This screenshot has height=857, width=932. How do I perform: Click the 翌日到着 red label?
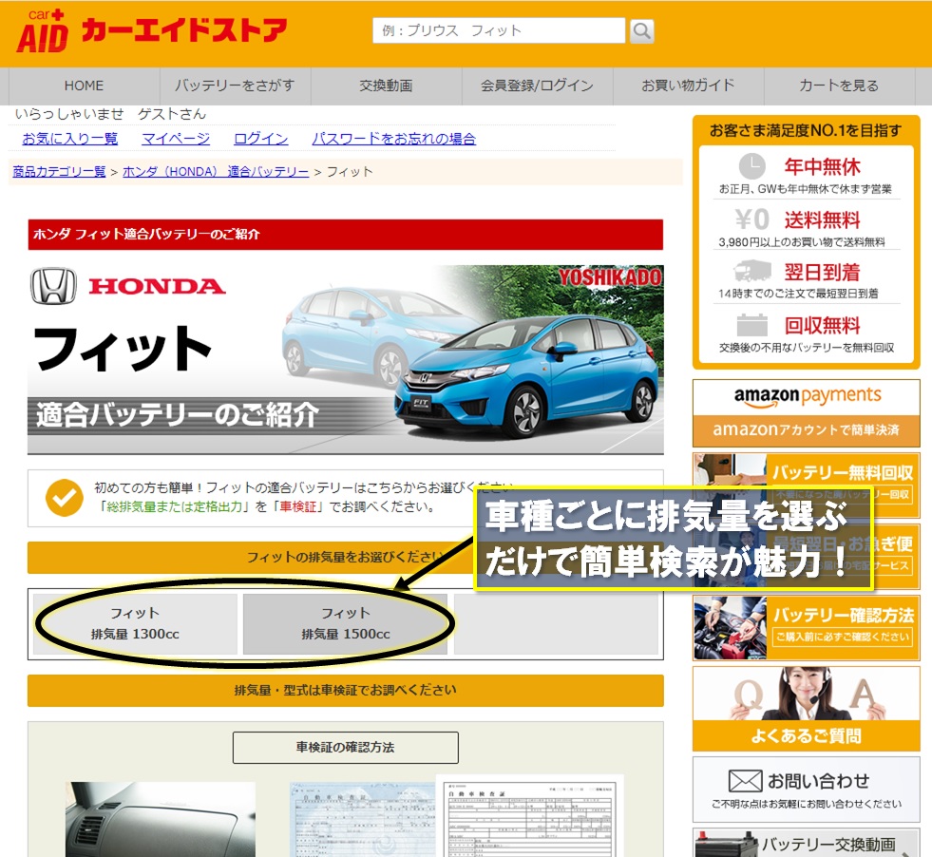coord(822,272)
